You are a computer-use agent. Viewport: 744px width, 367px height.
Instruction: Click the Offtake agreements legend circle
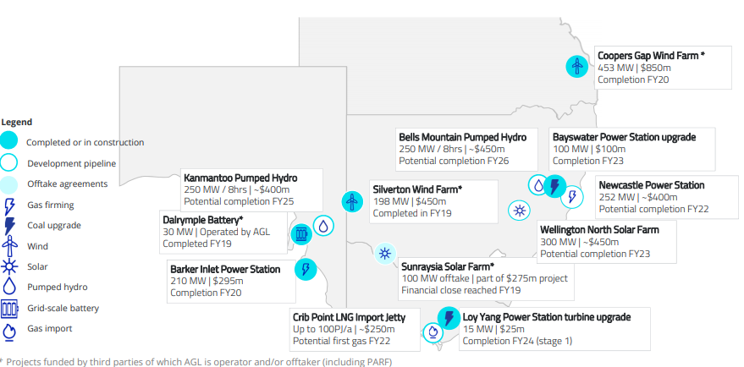click(9, 185)
